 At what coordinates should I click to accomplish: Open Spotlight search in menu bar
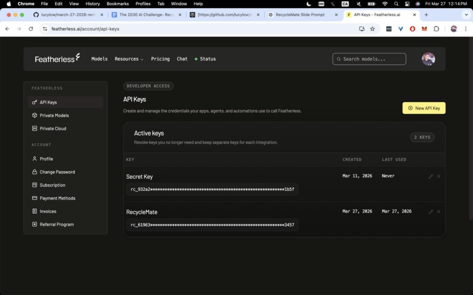point(396,4)
